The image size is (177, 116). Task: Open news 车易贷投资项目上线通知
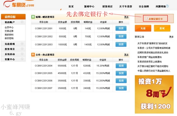click(149, 62)
